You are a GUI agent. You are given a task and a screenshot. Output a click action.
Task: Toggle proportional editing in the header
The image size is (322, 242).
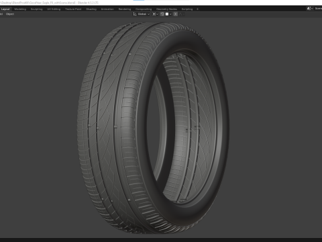[x=176, y=14]
